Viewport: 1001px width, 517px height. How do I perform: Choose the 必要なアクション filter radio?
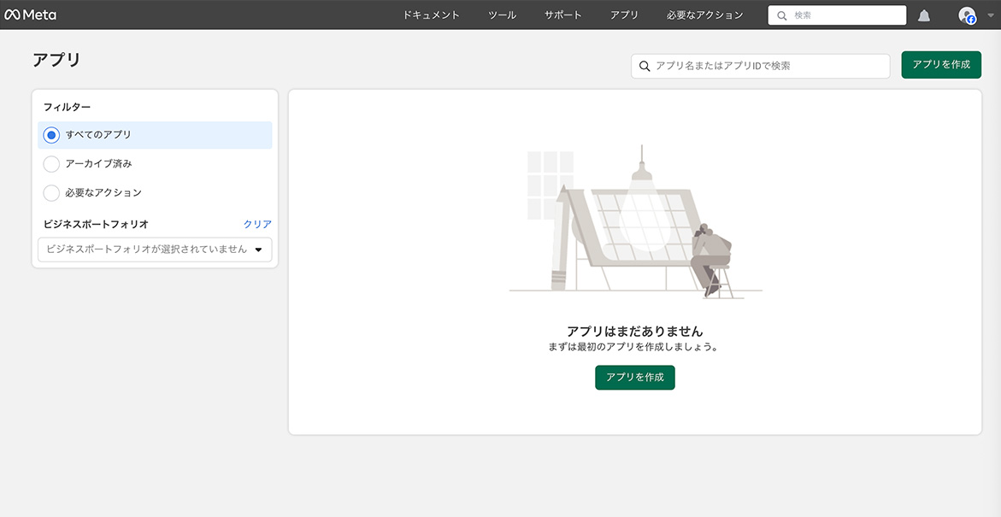(x=51, y=193)
